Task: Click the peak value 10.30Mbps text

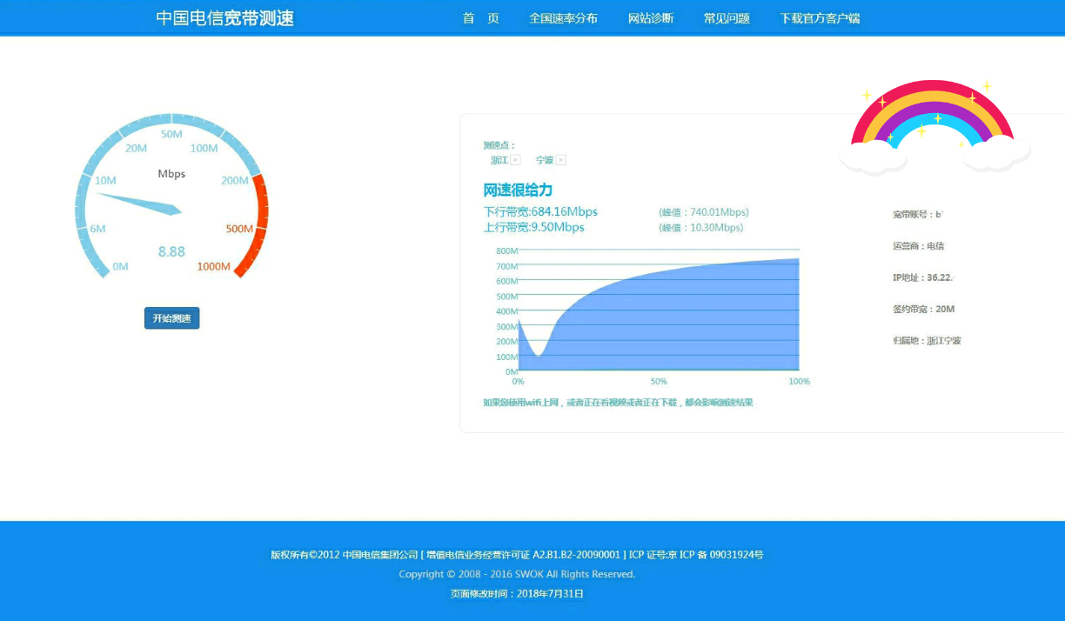Action: tap(701, 228)
